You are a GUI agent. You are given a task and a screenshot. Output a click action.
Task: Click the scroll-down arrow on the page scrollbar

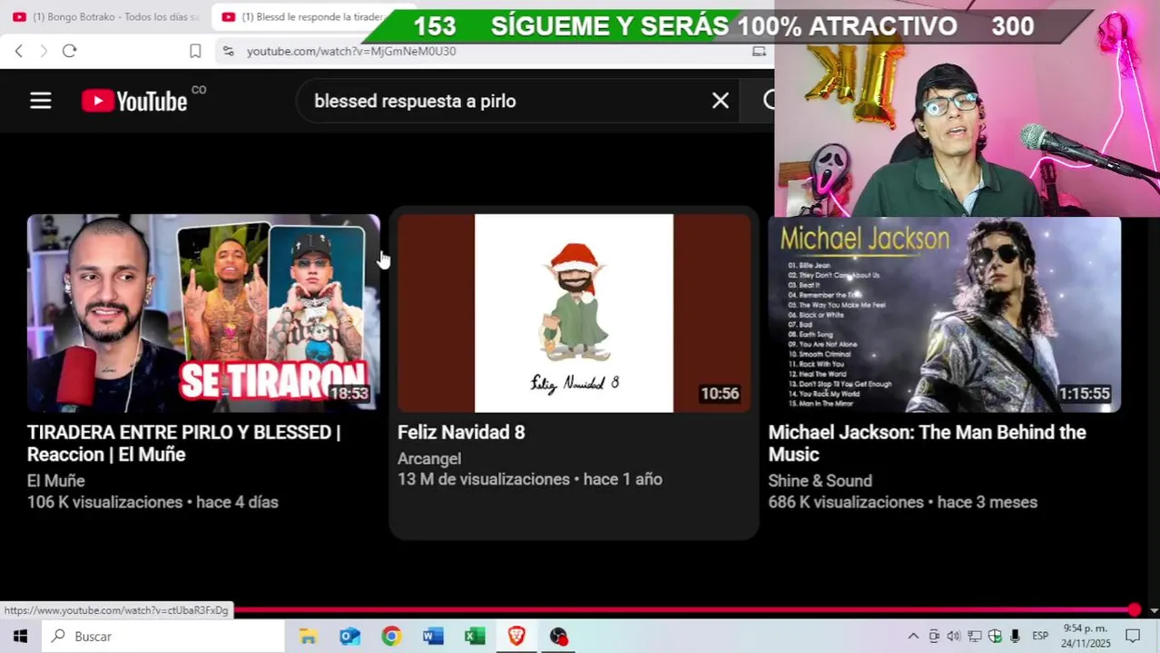(x=1154, y=611)
